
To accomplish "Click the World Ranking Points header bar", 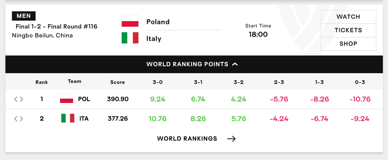I will (194, 64).
